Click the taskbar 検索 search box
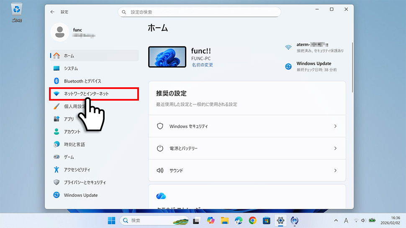The image size is (406, 228). point(154,220)
